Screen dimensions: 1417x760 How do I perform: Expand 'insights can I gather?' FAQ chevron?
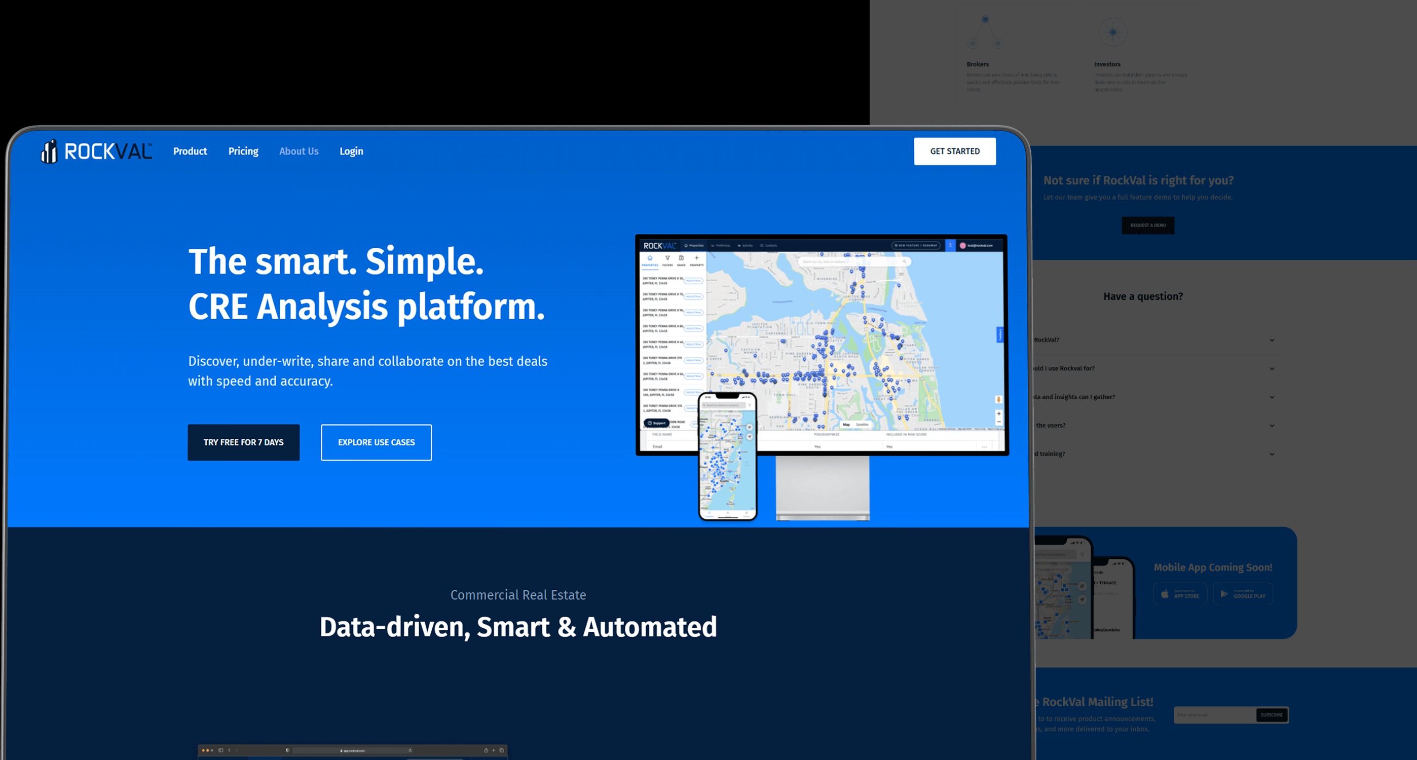1272,397
